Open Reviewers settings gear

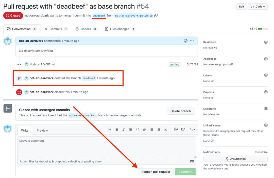point(266,42)
